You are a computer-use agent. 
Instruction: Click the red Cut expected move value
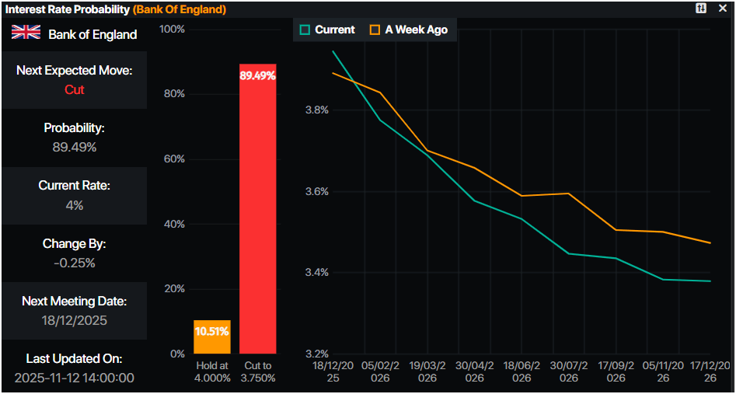coord(75,89)
